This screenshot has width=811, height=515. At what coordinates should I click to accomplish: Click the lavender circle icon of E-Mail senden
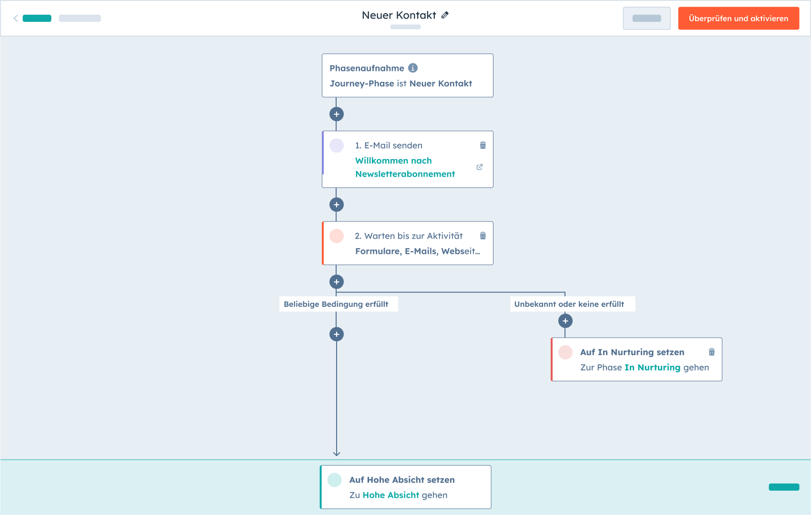(x=337, y=145)
